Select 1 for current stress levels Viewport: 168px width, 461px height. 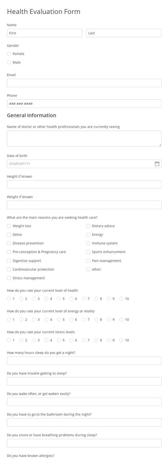9,340
